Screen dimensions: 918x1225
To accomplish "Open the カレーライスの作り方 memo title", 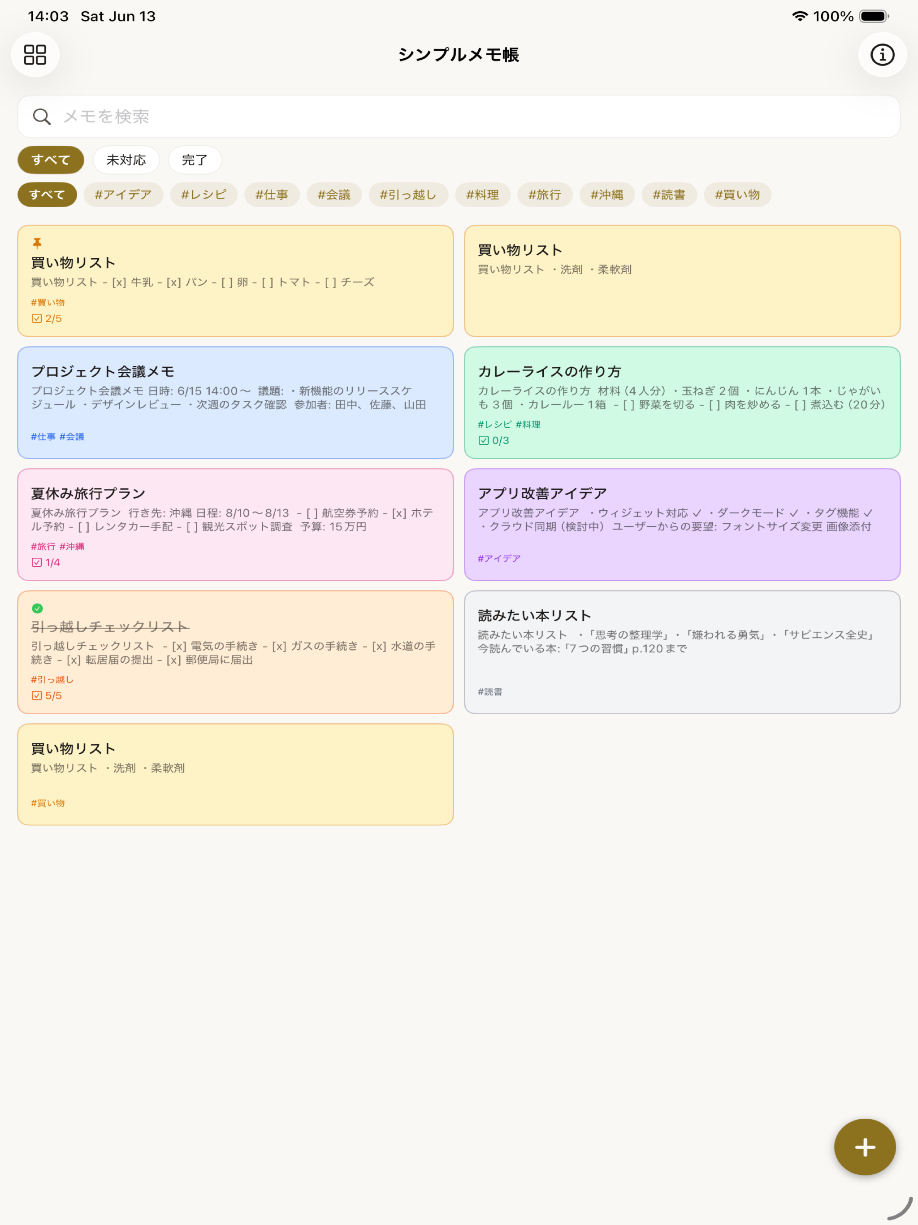I will (x=549, y=371).
